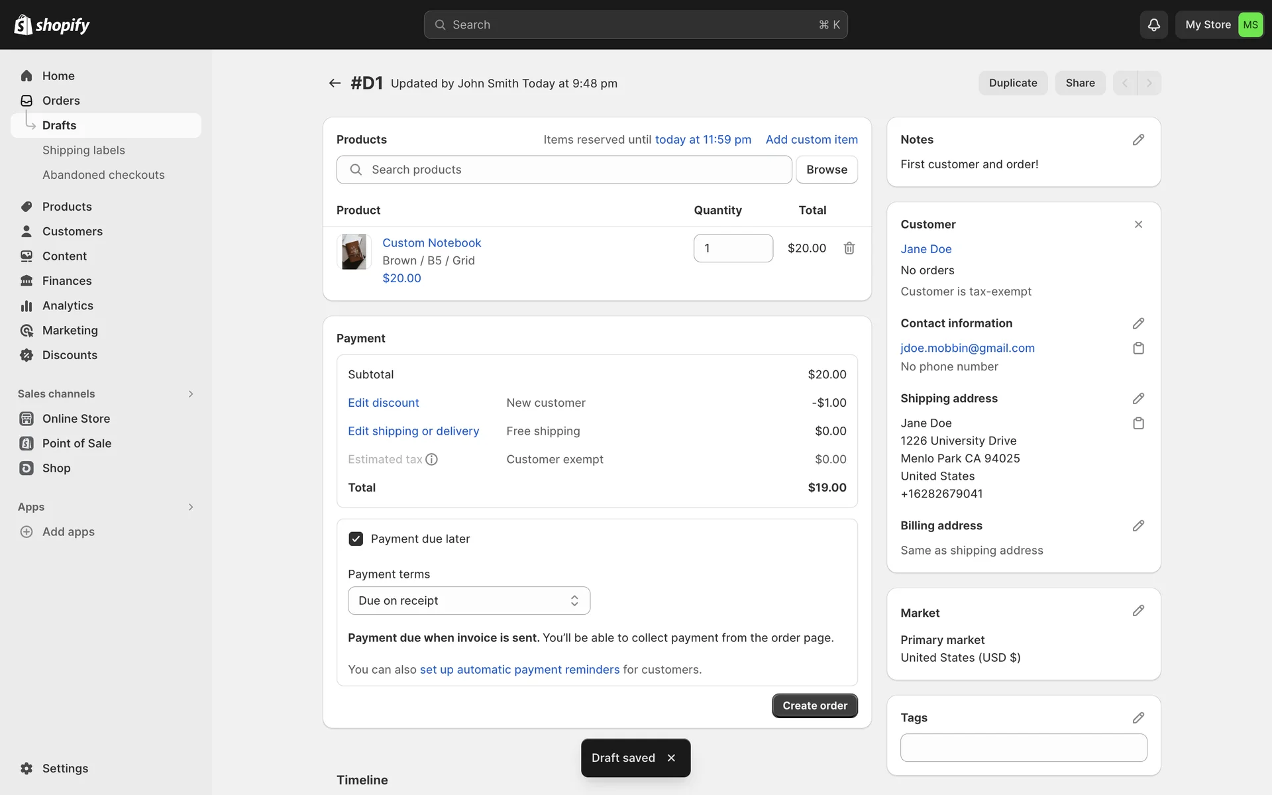Viewport: 1272px width, 795px height.
Task: Expand the Apps section chevron
Action: coord(190,507)
